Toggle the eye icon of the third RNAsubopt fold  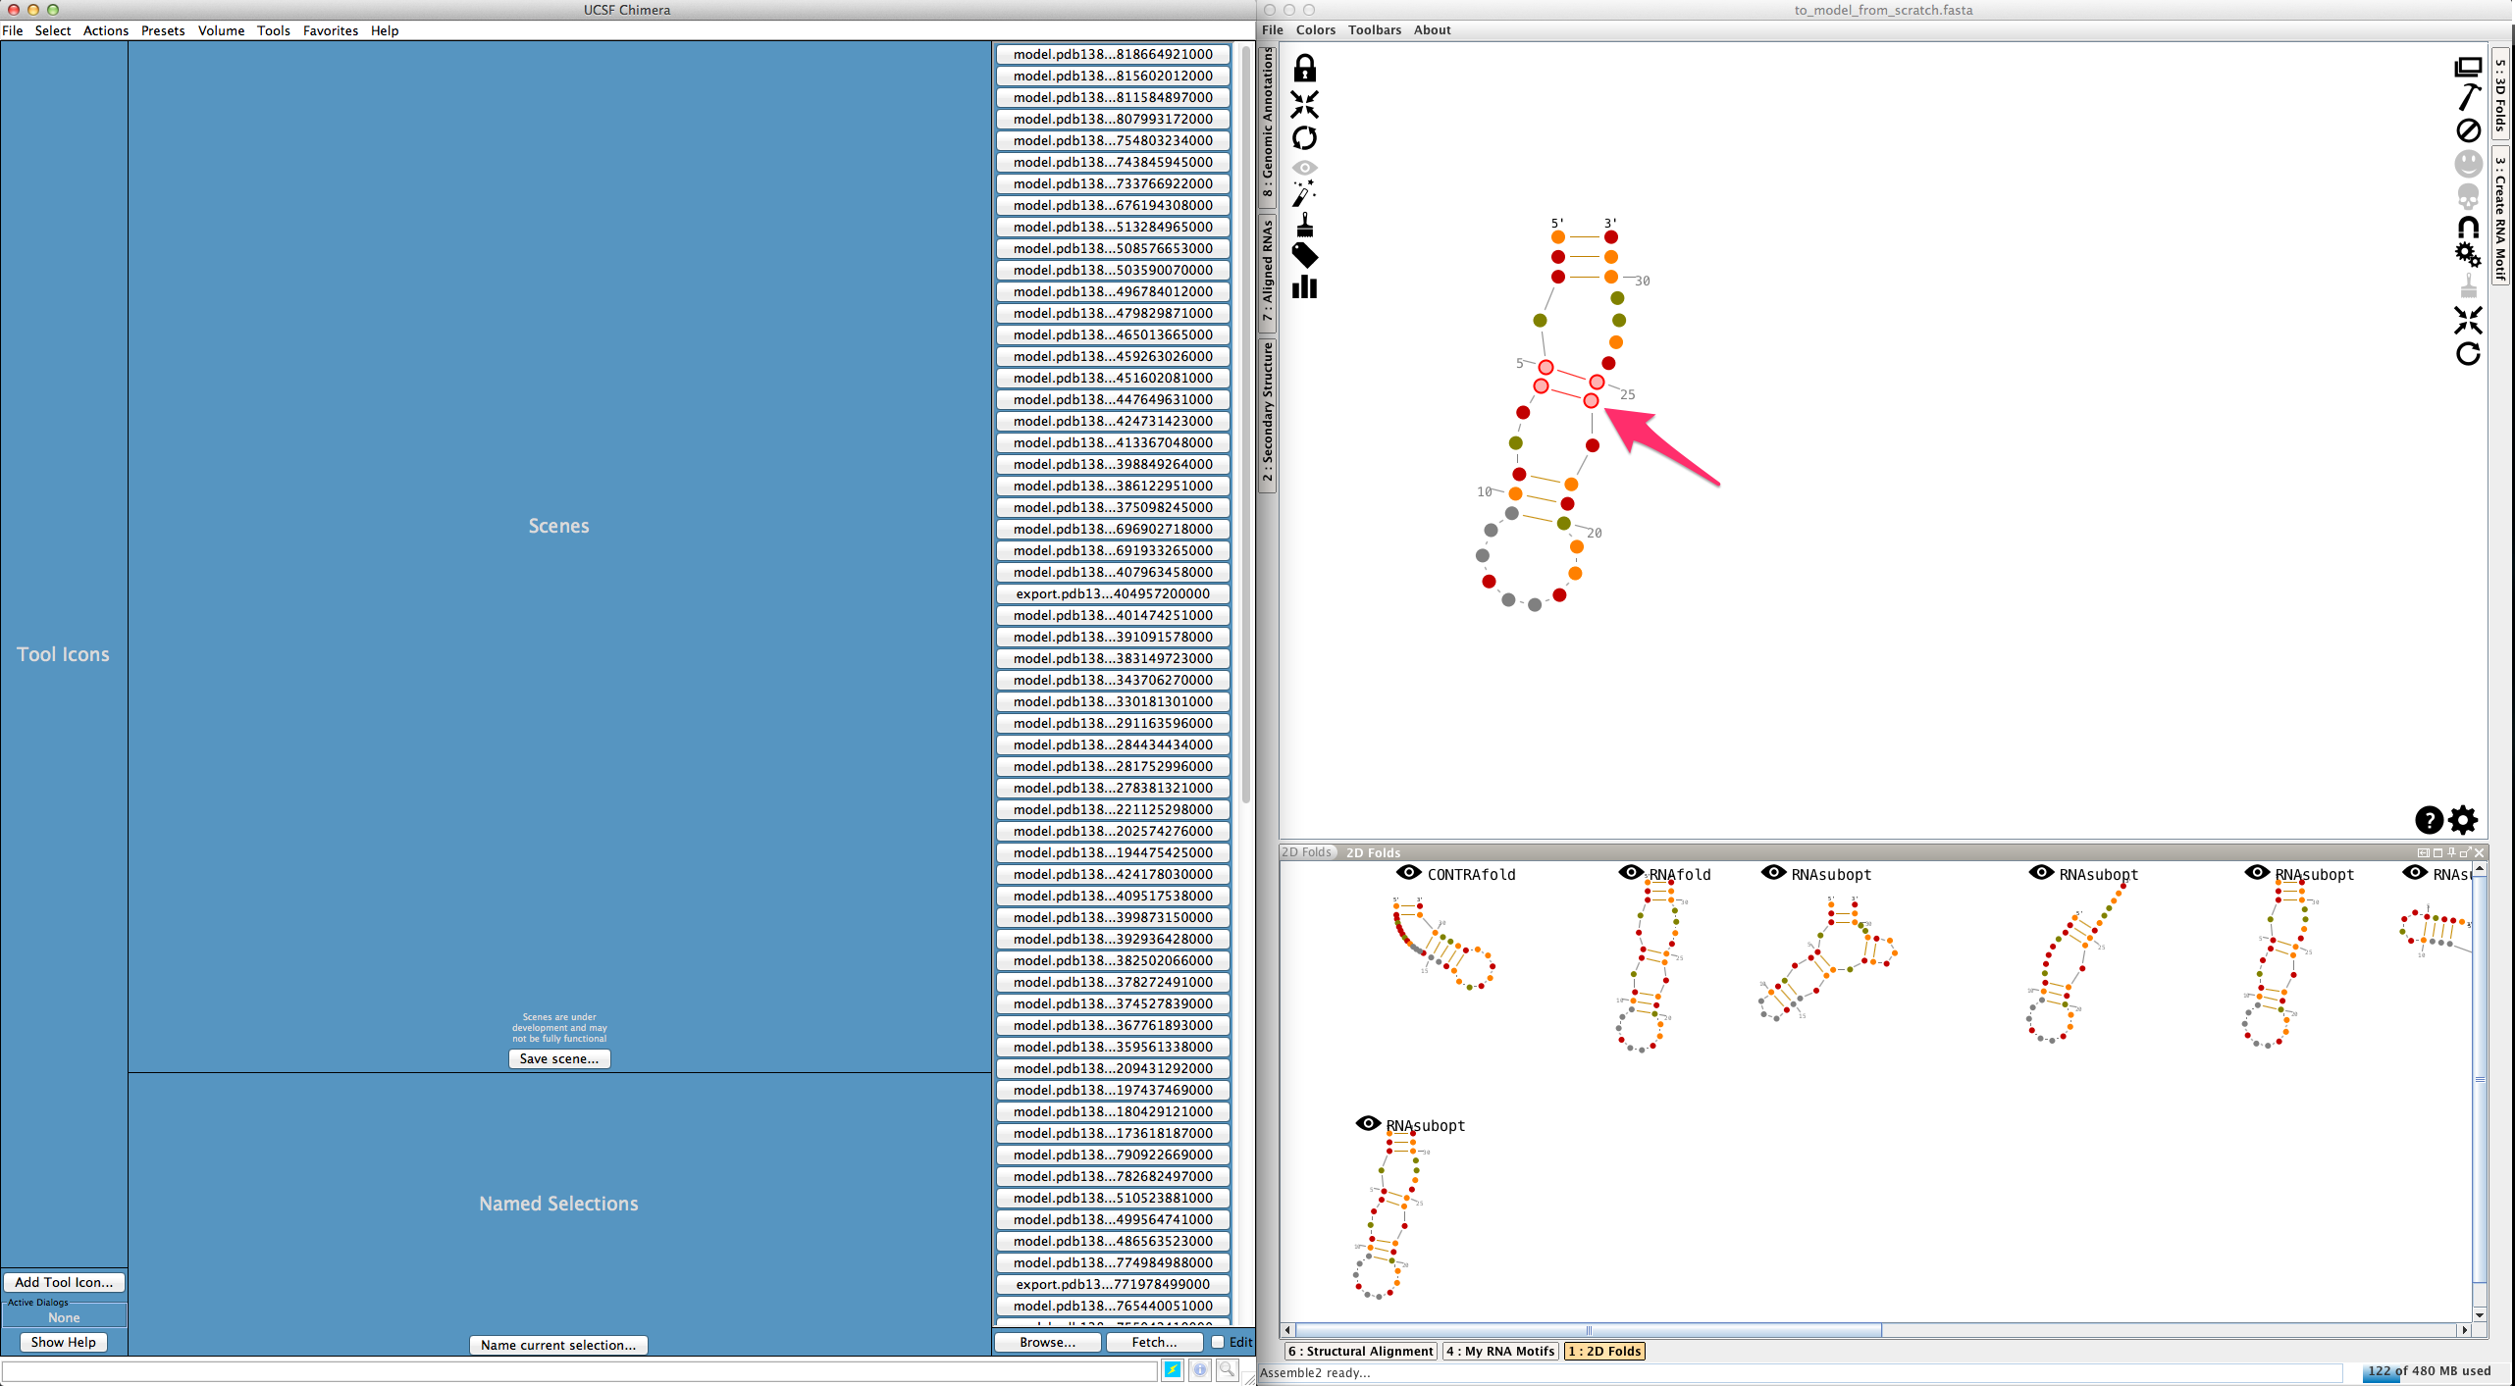tap(2257, 872)
